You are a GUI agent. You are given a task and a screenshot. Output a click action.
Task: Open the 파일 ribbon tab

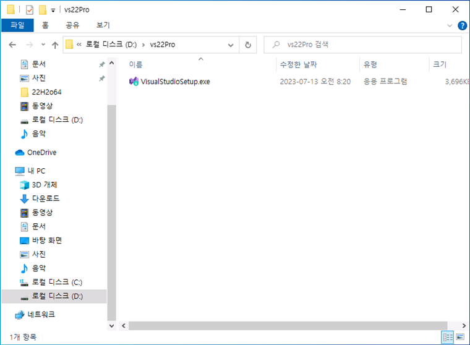click(17, 25)
